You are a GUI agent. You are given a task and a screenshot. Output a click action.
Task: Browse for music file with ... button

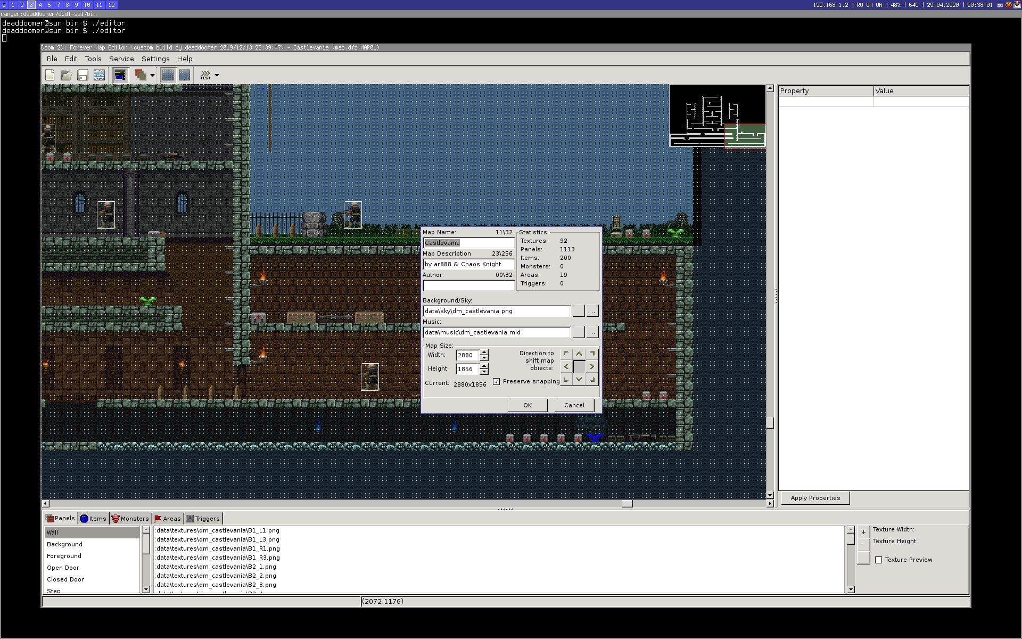coord(592,332)
